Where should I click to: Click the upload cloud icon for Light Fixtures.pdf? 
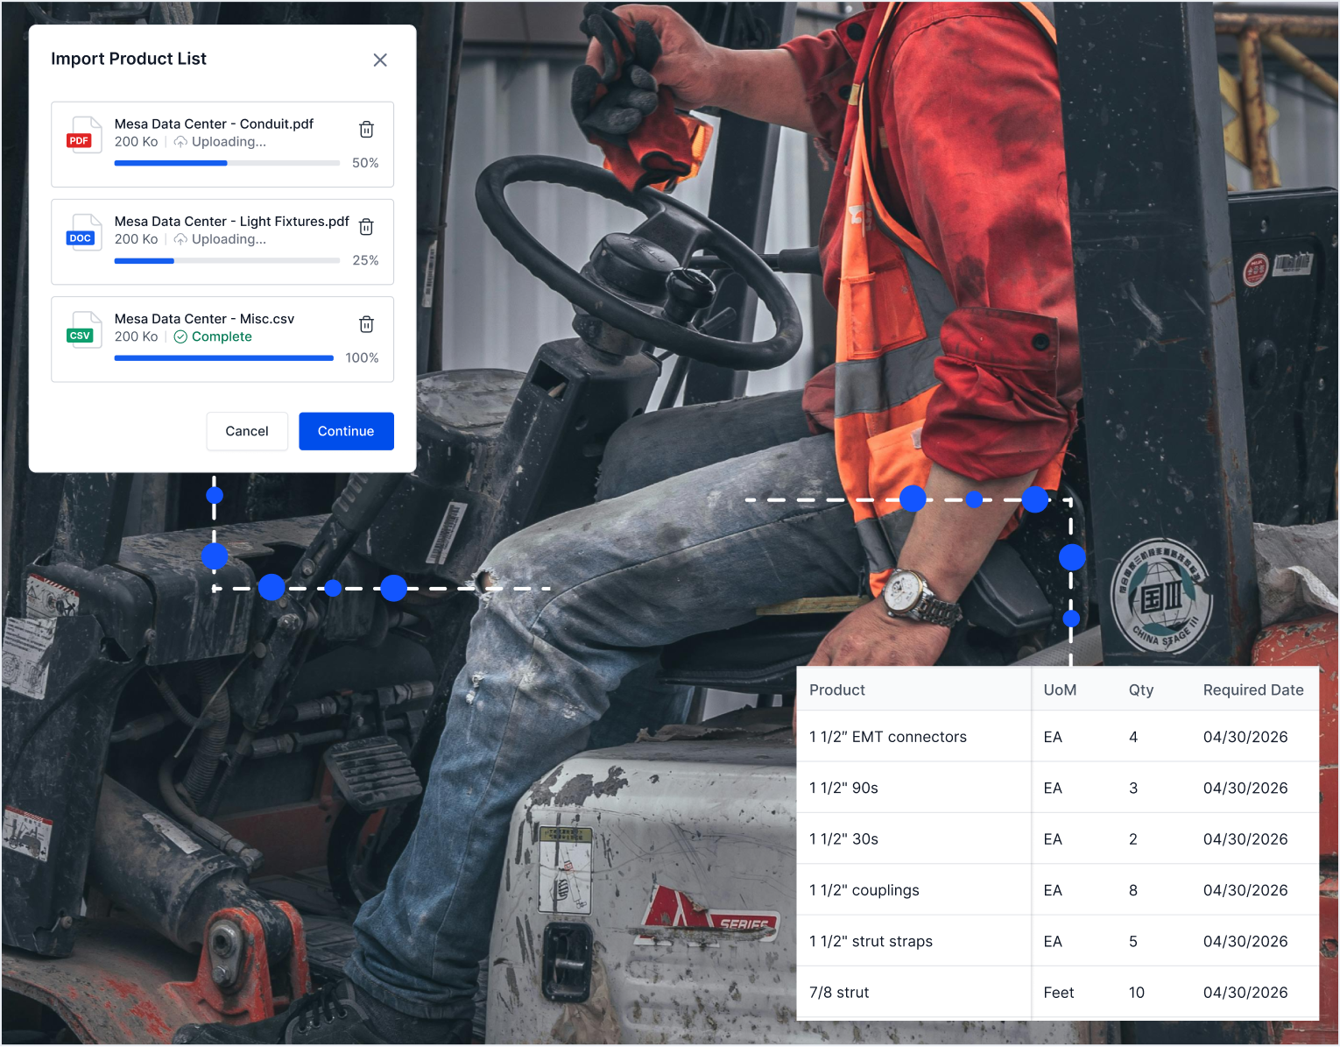click(x=180, y=239)
